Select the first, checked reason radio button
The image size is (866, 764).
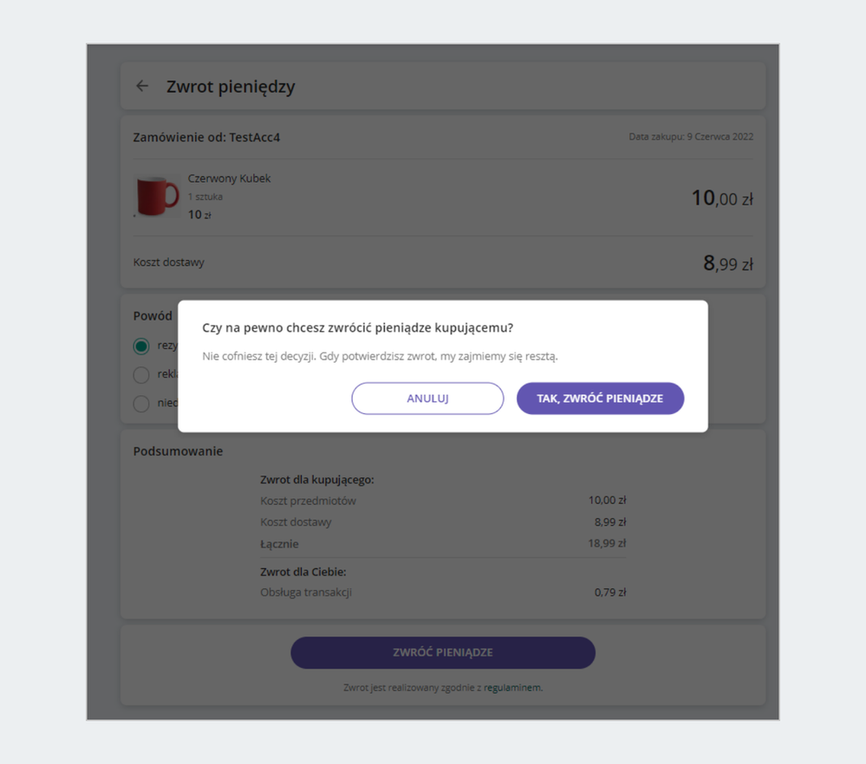[x=141, y=346]
